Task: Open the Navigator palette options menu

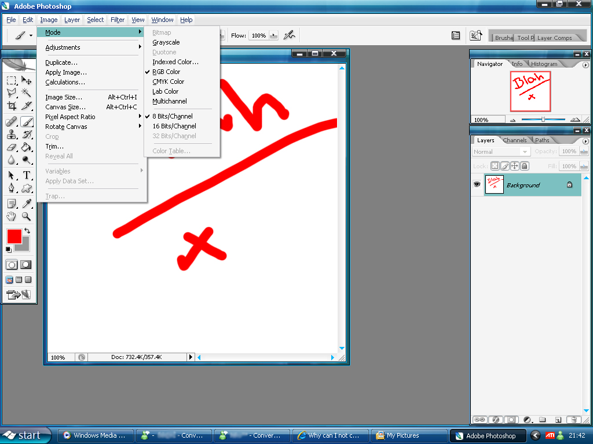Action: pos(585,65)
